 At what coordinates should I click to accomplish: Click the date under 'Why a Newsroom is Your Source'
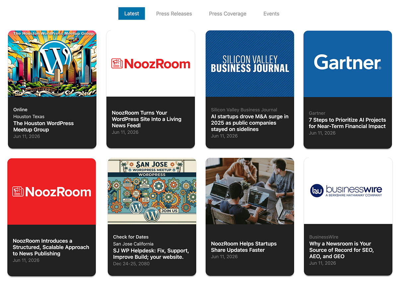point(323,263)
